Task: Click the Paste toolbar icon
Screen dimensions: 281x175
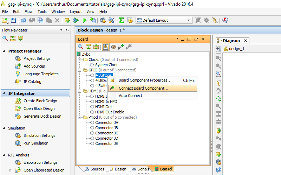Action: tap(49, 20)
